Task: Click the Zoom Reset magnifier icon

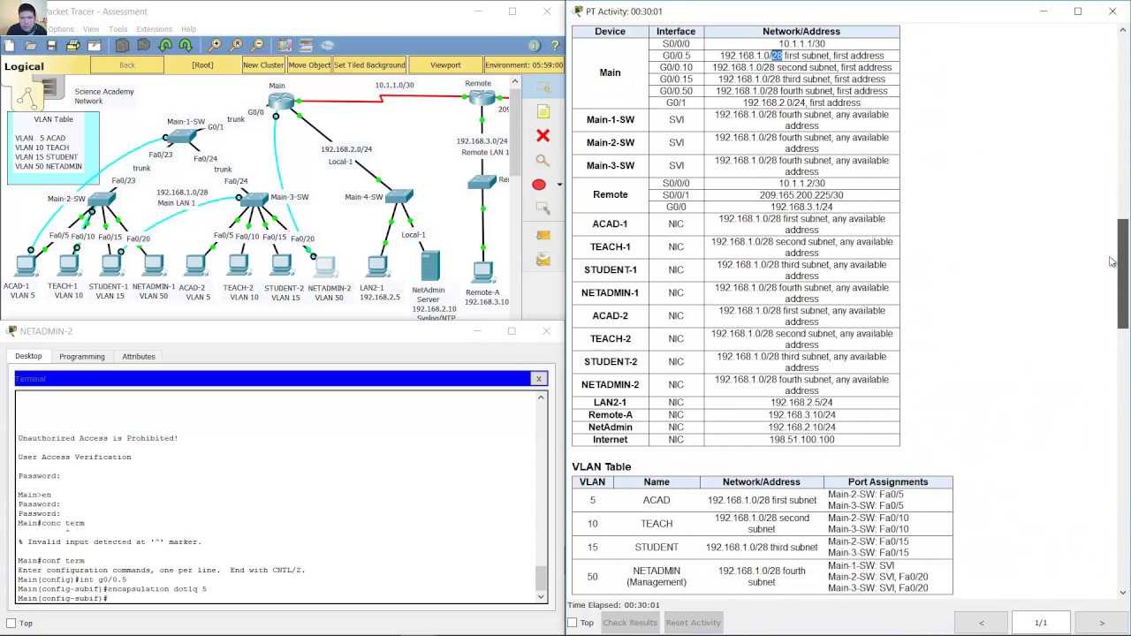Action: 236,45
